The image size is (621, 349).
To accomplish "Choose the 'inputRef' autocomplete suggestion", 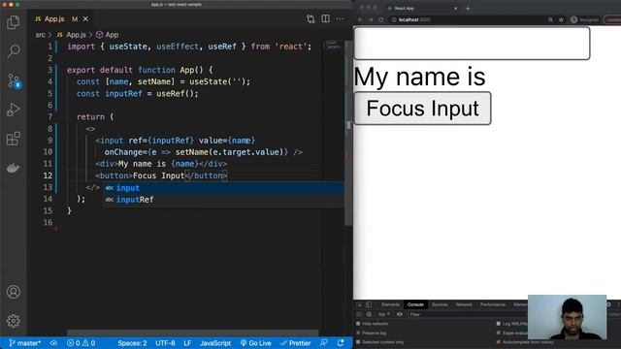I will [x=224, y=200].
